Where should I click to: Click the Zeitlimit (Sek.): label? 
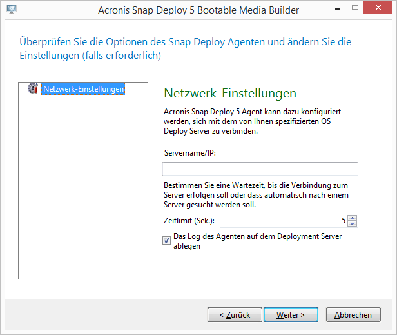coord(189,221)
